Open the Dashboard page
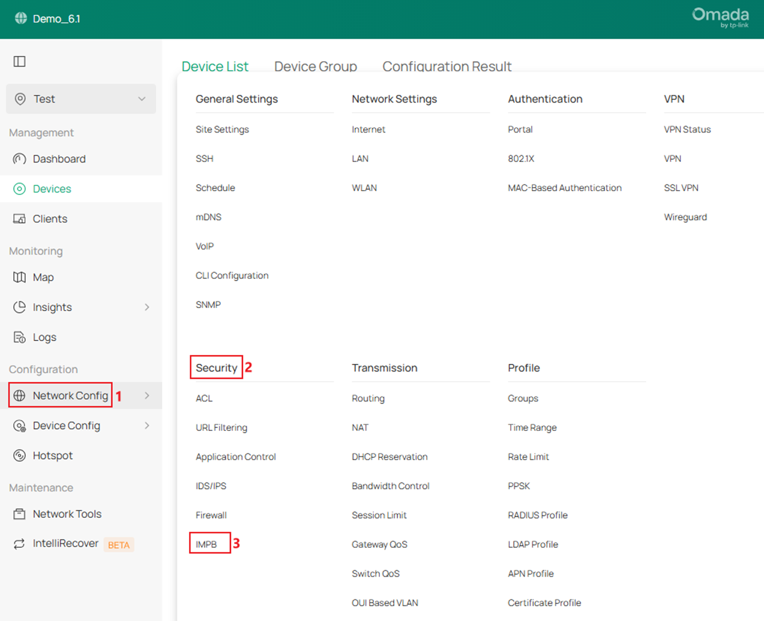 tap(58, 159)
